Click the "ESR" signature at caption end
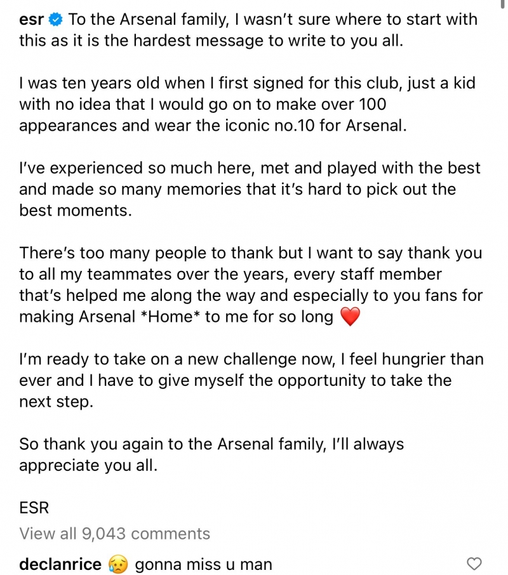The width and height of the screenshot is (508, 575). 34,508
